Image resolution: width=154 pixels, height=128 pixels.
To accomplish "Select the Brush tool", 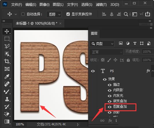I will click(7, 92).
